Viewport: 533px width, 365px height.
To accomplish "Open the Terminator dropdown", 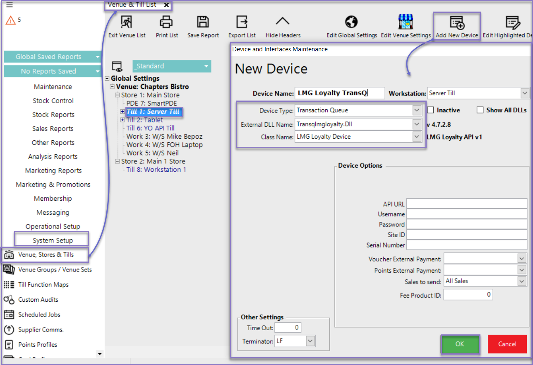I will [x=310, y=341].
